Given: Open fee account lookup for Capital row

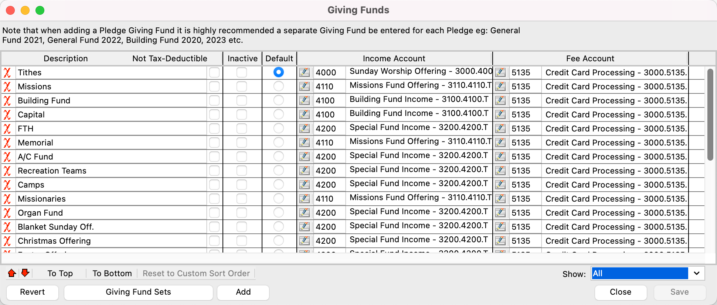Looking at the screenshot, I should click(500, 114).
